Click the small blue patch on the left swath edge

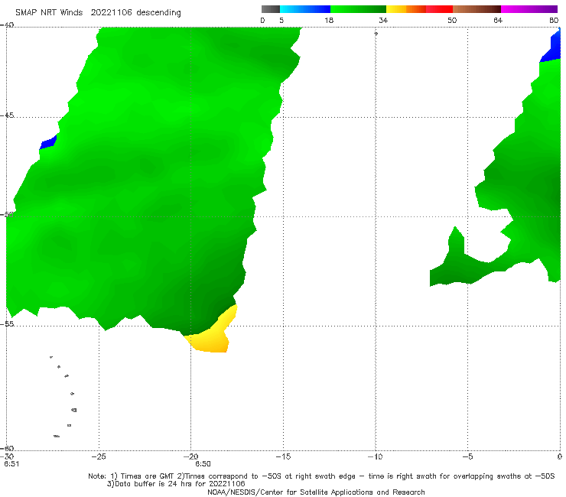[48, 142]
